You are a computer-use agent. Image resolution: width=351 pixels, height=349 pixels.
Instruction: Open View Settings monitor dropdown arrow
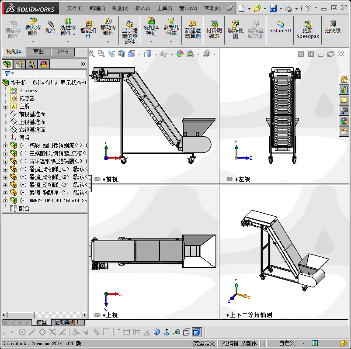coord(214,54)
